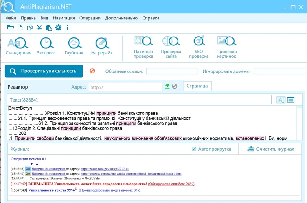Click the Текст(82884) label
The width and height of the screenshot is (307, 203).
point(24,100)
